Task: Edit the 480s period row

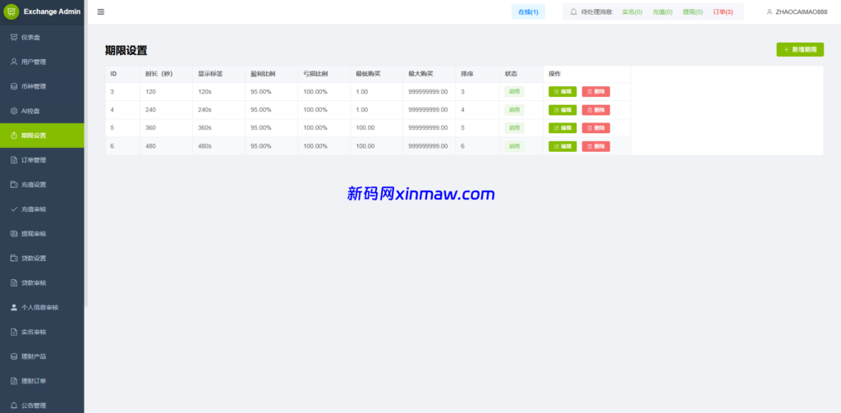Action: tap(562, 146)
